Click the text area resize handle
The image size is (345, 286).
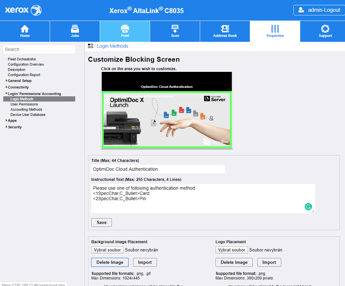click(x=313, y=211)
